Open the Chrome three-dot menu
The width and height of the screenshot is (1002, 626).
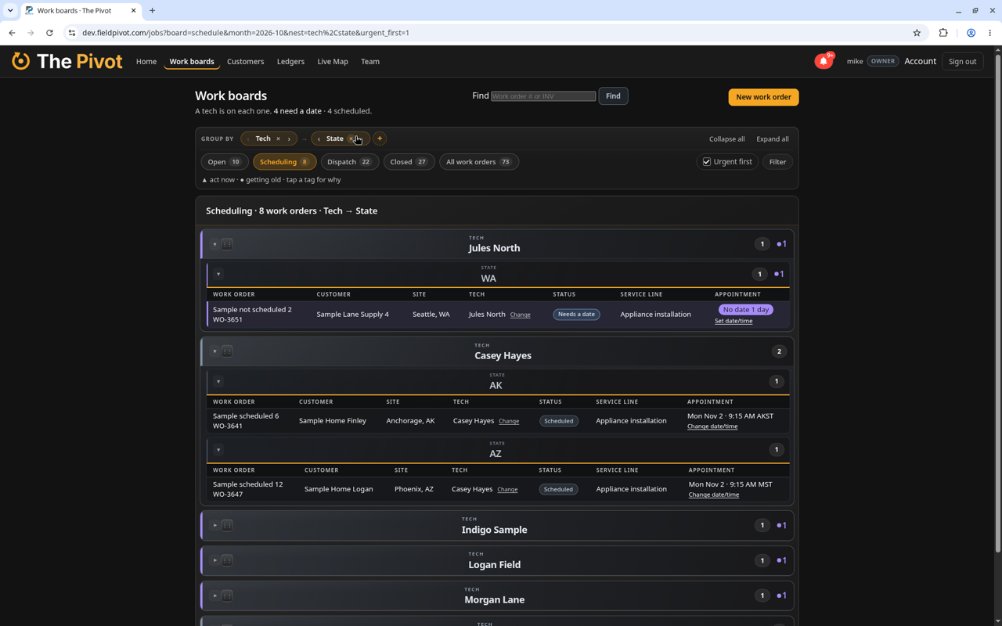click(x=990, y=33)
